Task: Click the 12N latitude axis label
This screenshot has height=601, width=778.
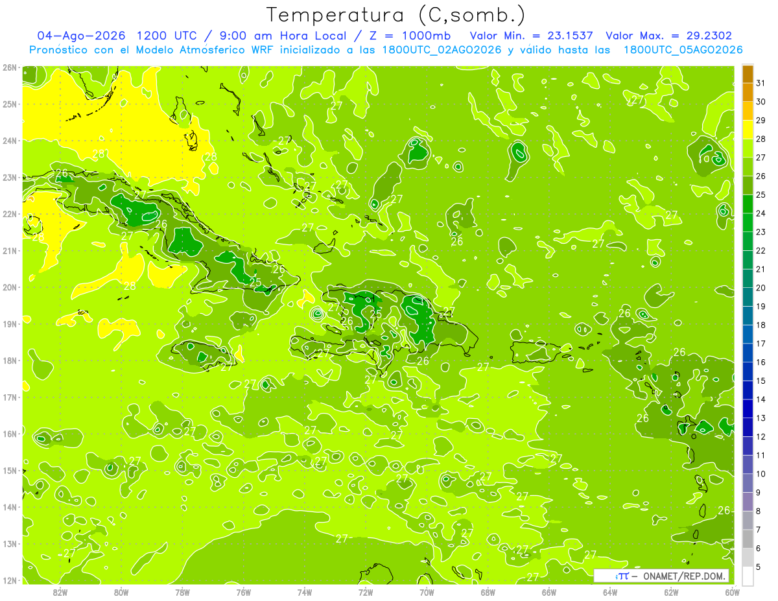Action: tap(9, 580)
